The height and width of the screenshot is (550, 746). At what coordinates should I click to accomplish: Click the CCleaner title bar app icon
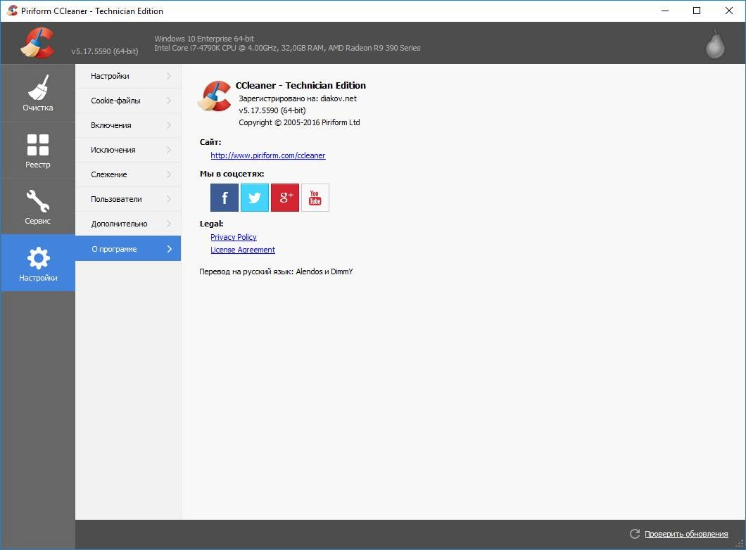click(x=13, y=11)
